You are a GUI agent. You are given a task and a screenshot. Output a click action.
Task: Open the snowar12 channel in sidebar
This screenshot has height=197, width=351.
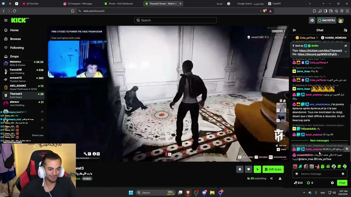23,79
